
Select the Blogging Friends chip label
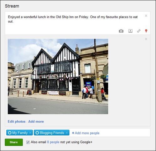[x=52, y=133]
